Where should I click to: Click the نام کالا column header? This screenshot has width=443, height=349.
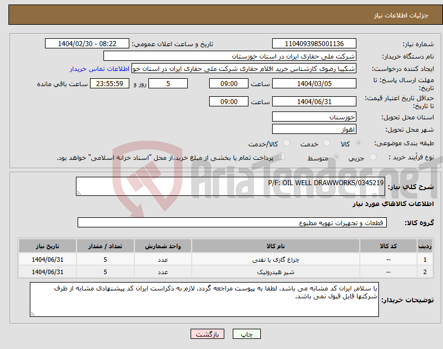[275, 246]
